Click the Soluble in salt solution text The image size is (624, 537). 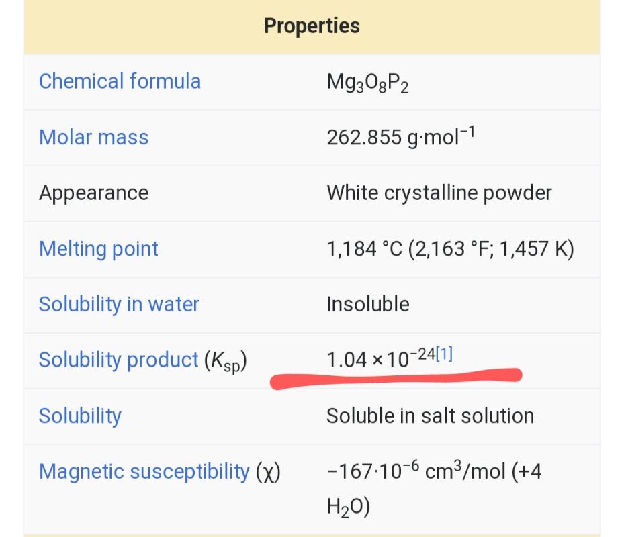pos(430,416)
